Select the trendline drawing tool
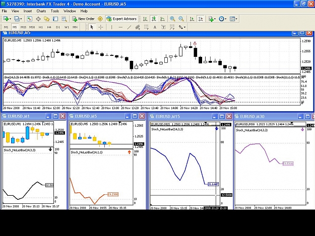The height and width of the screenshot is (236, 315). pyautogui.click(x=129, y=27)
